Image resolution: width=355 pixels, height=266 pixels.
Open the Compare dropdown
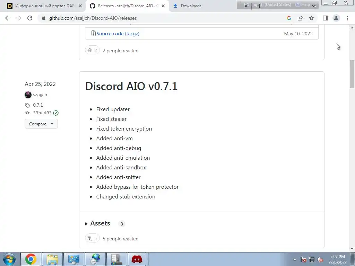(x=41, y=124)
